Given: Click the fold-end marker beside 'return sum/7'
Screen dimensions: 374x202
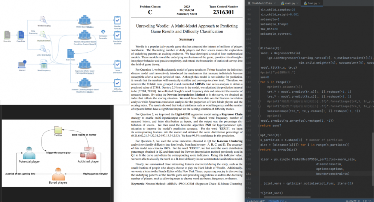Looking at the screenshot, I should click(x=259, y=125).
